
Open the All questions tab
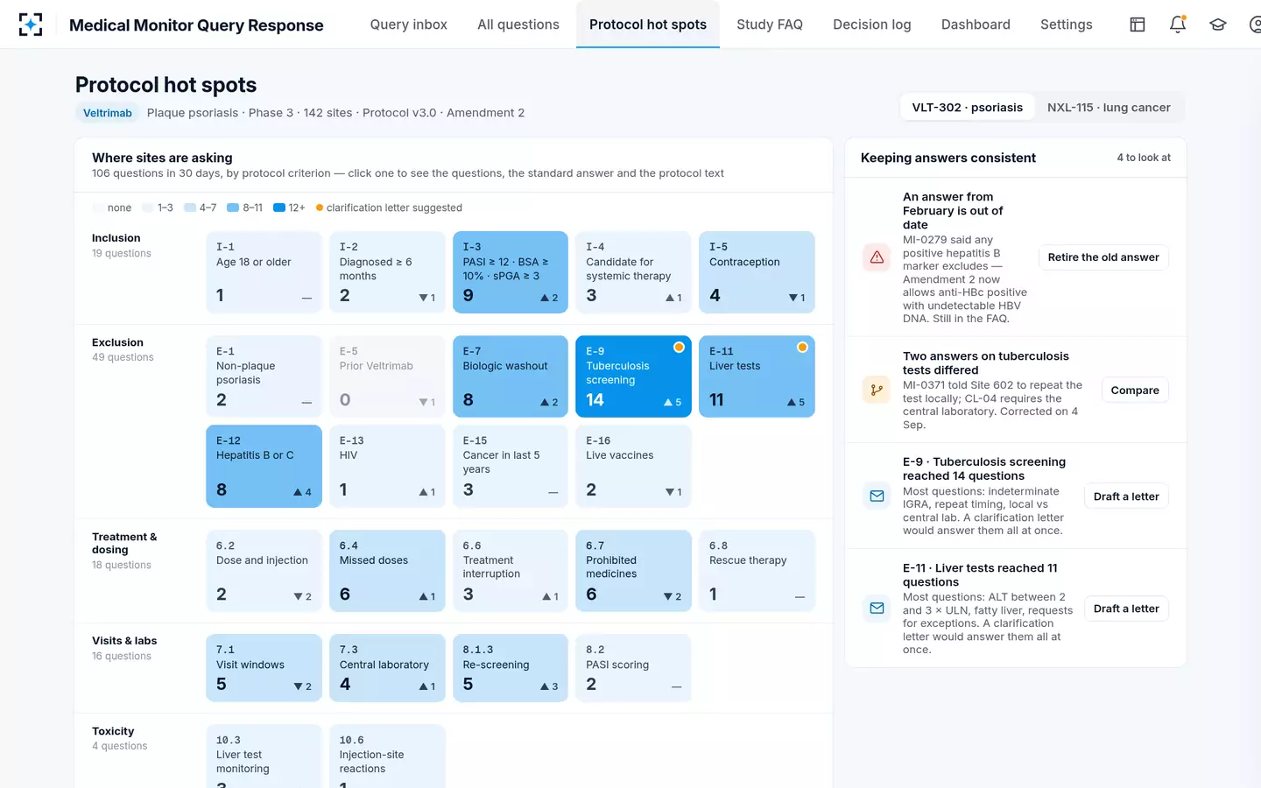(518, 25)
